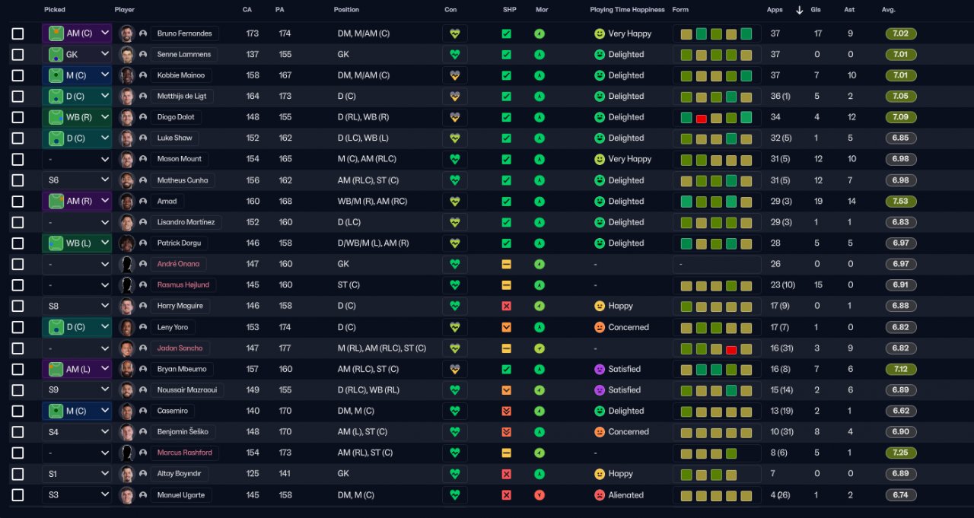The image size is (974, 518).
Task: Open Lisandro Martinez player name button
Action: tap(186, 222)
